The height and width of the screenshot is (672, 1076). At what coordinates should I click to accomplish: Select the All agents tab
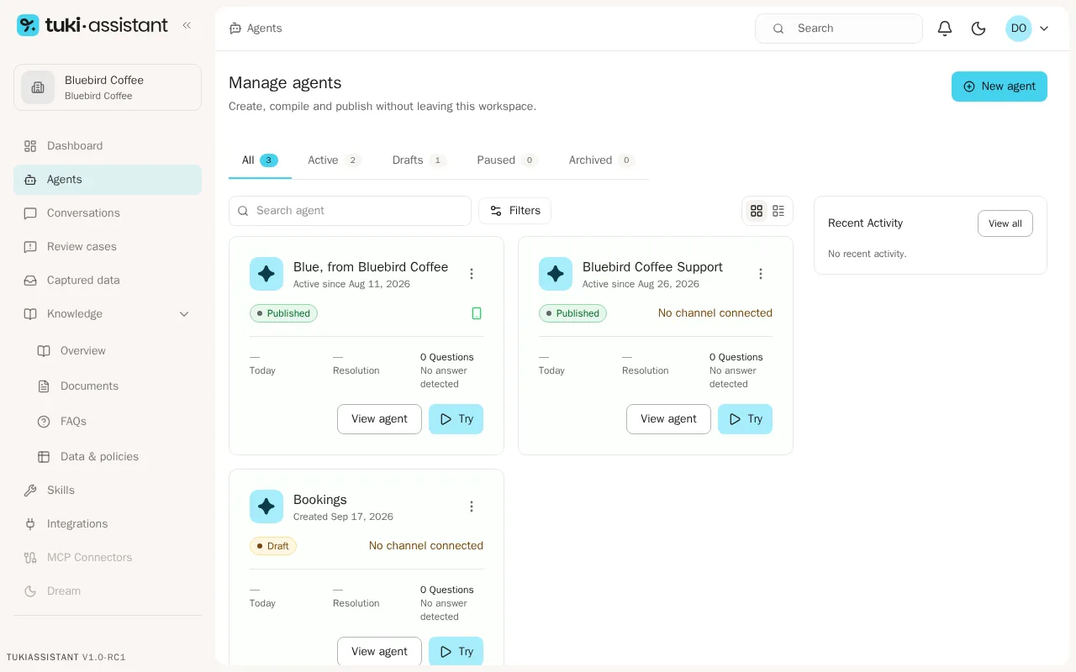(x=260, y=160)
